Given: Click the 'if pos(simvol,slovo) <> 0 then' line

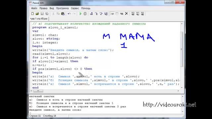Looking at the screenshot, I should click(x=62, y=69).
